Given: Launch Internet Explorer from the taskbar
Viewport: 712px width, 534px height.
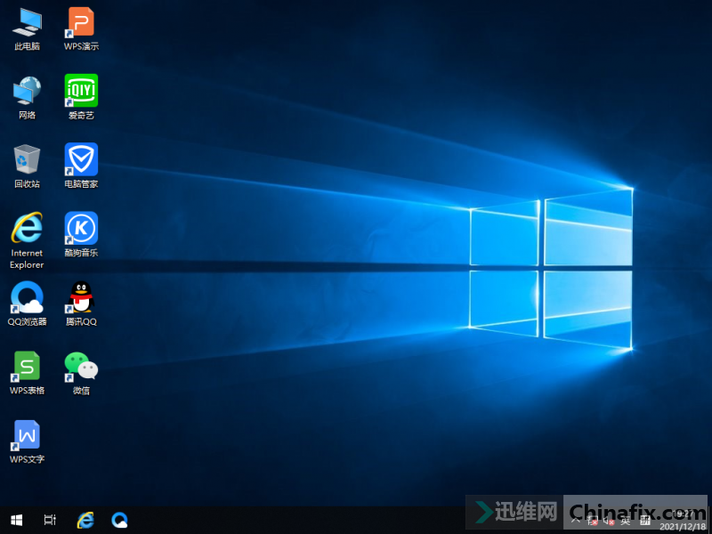Looking at the screenshot, I should click(85, 520).
